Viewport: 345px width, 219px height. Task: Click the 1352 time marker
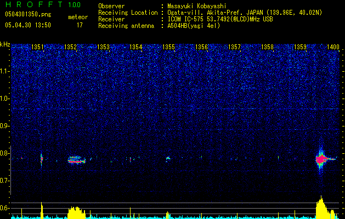click(70, 47)
